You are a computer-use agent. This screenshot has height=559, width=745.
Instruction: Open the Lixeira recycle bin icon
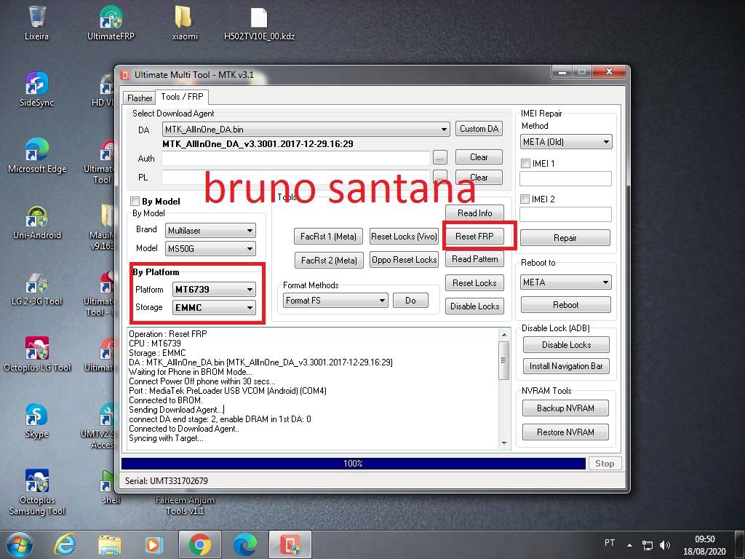tap(36, 23)
